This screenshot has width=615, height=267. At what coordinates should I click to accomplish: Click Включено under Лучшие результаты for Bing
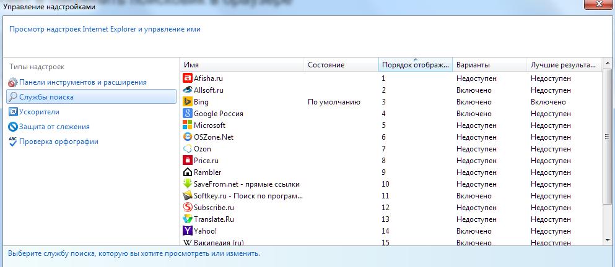(x=548, y=102)
